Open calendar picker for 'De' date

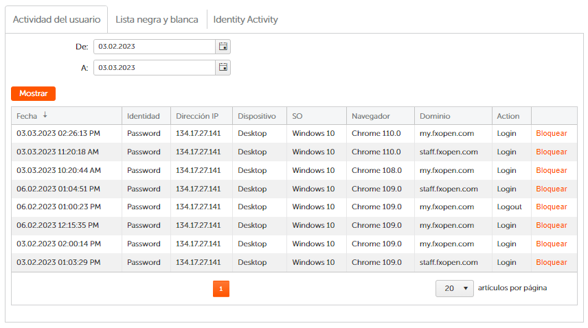point(223,47)
